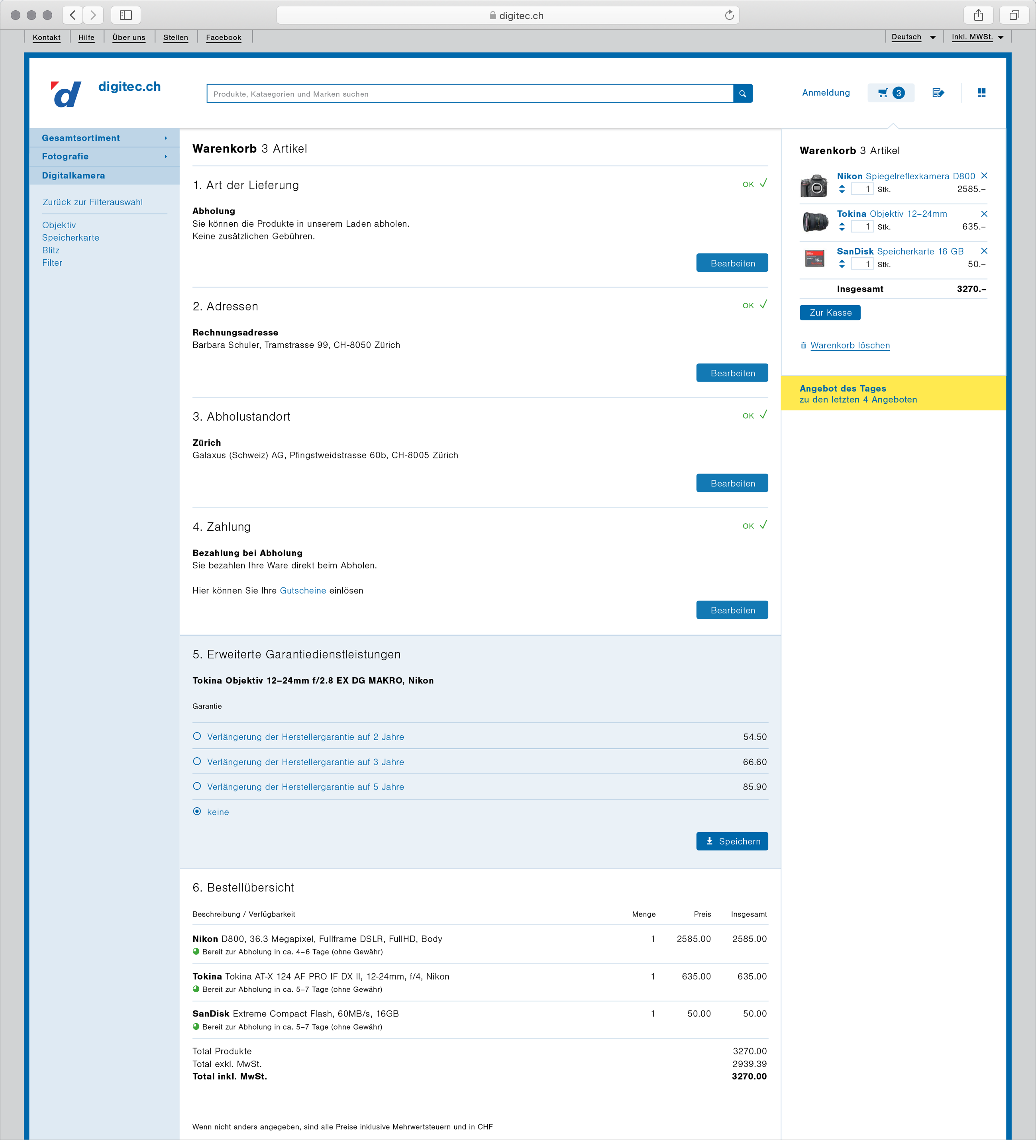Screen dimensions: 1036x1140
Task: Open the Über uns menu link
Action: coord(129,37)
